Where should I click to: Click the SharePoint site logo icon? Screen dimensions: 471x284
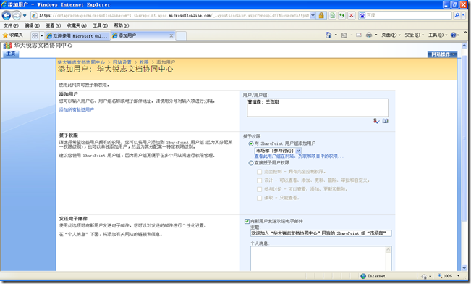coord(7,46)
